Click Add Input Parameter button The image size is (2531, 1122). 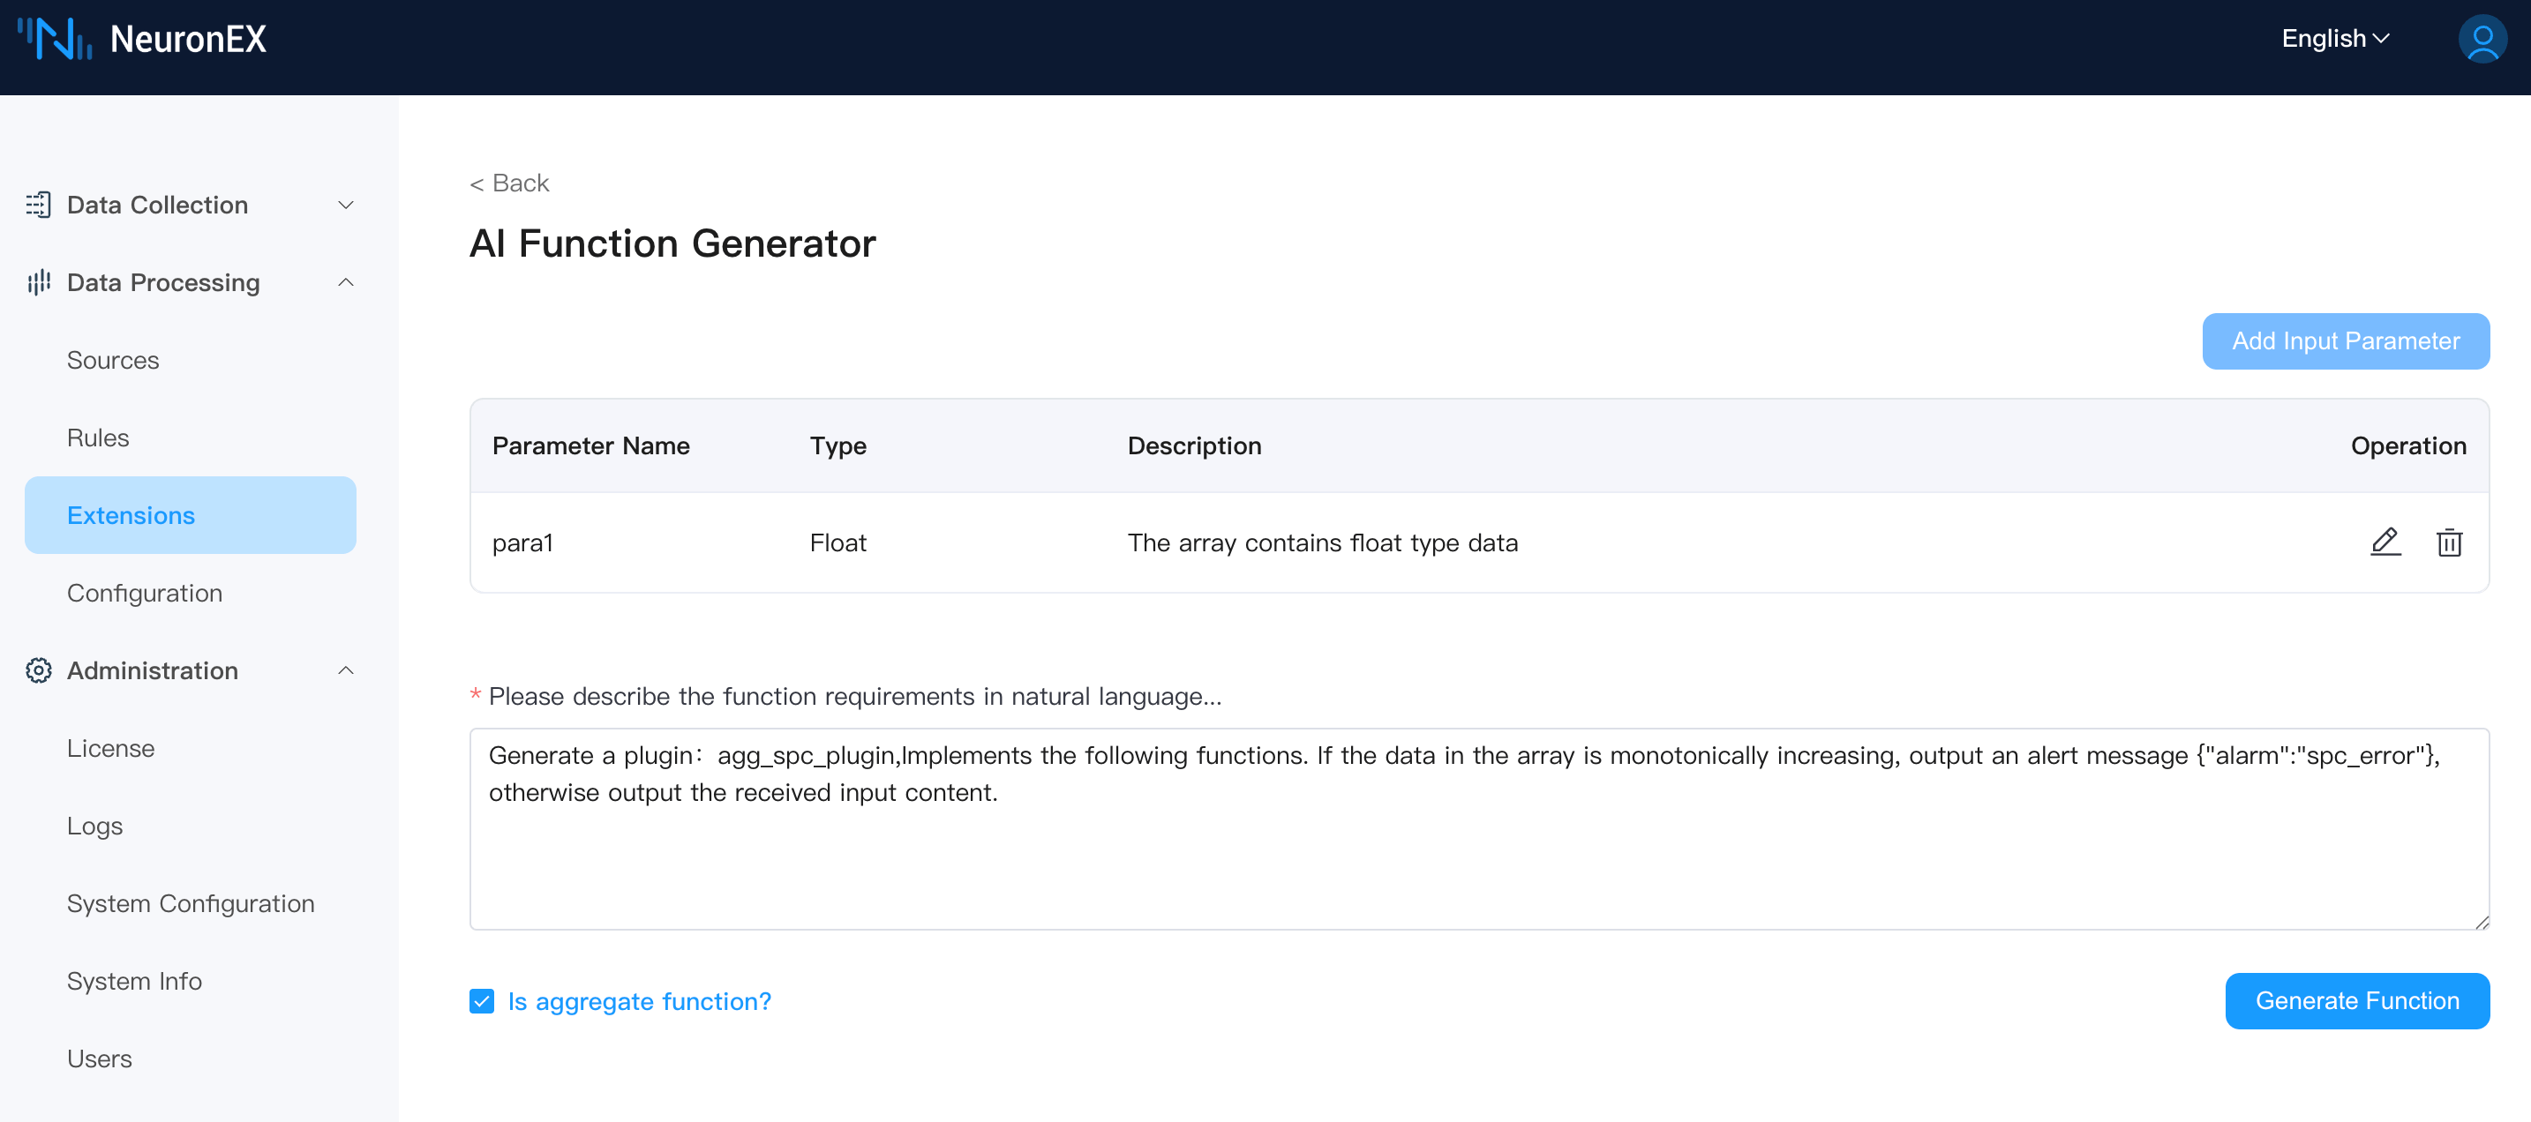coord(2344,341)
